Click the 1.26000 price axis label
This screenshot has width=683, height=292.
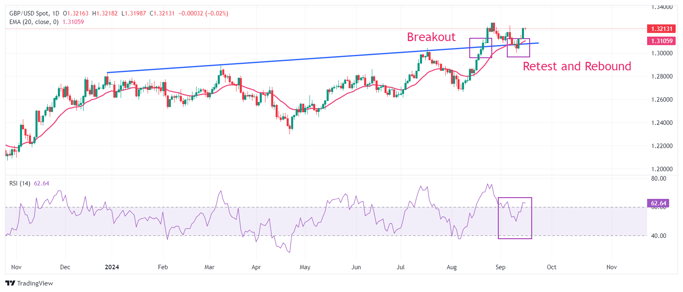tap(661, 100)
